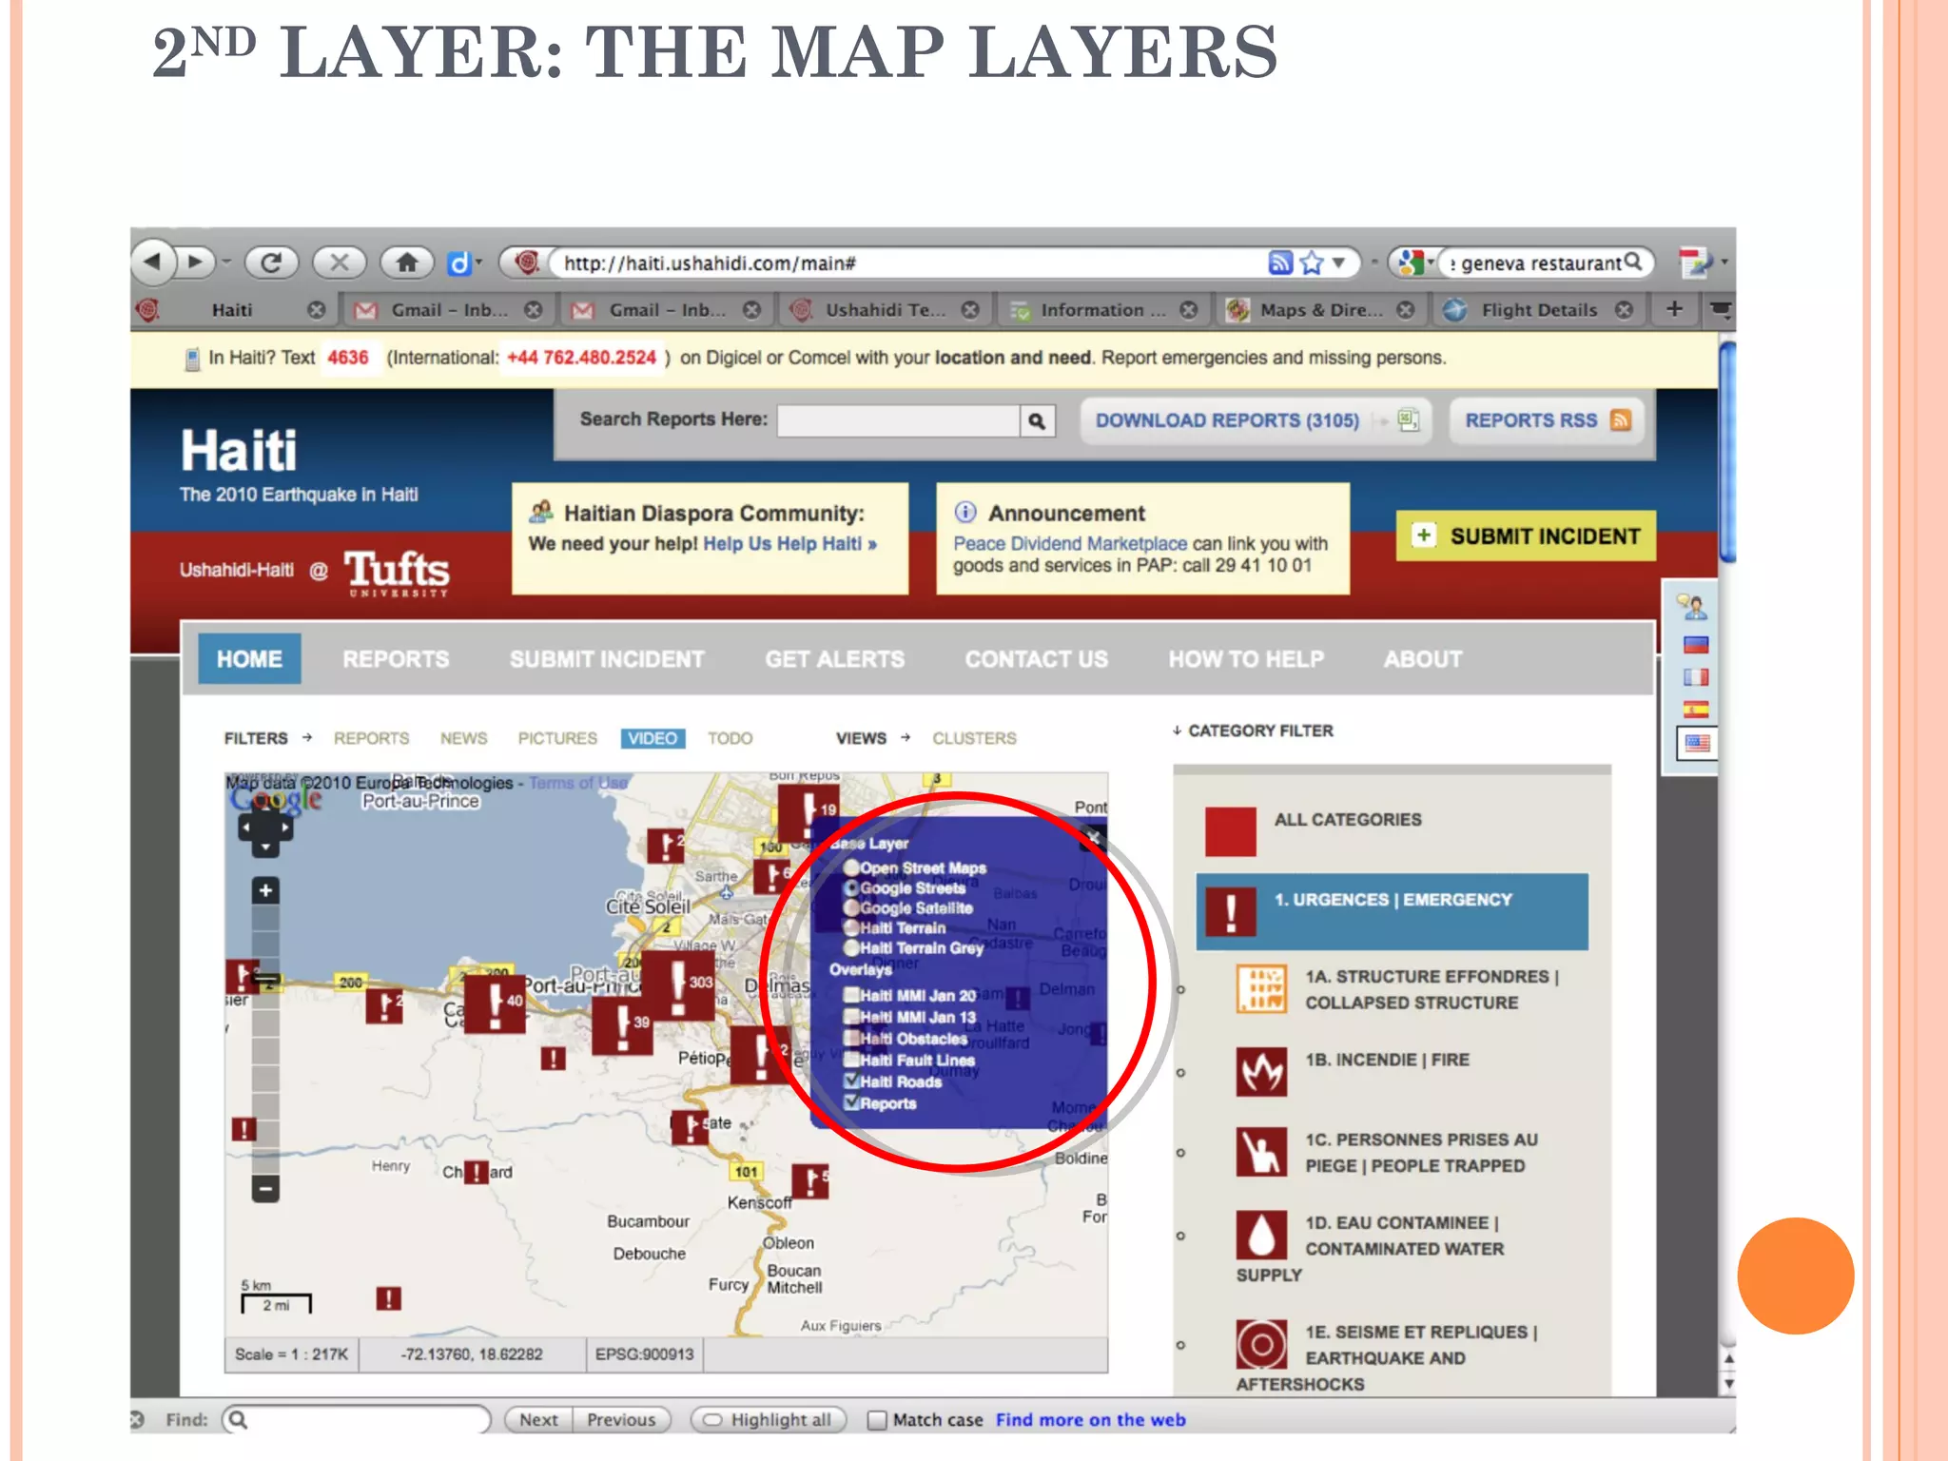Open the Delicious icon dropdown arrow

point(478,263)
